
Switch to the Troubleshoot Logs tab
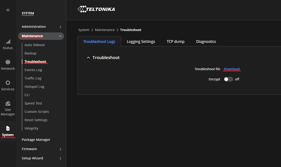99,41
